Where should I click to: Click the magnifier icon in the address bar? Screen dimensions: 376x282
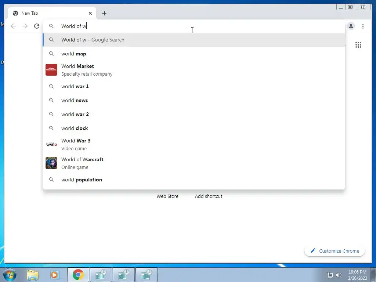[x=51, y=26]
